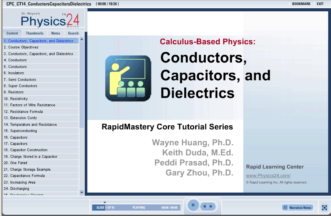Advance to the next slide

pyautogui.click(x=211, y=206)
